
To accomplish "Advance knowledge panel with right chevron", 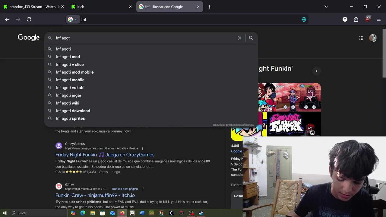I will (316, 71).
